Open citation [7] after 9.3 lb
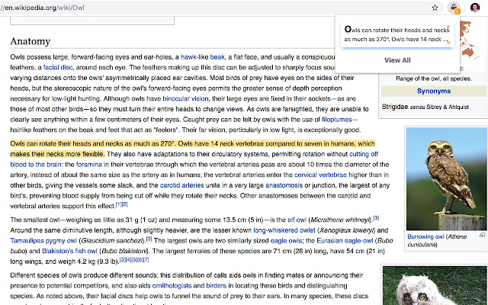The image size is (488, 305). [x=146, y=259]
